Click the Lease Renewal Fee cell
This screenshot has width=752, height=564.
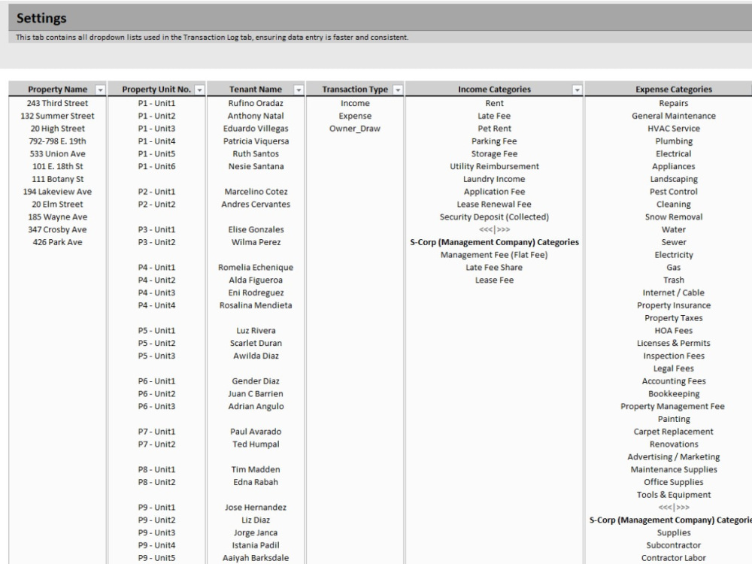click(x=494, y=205)
